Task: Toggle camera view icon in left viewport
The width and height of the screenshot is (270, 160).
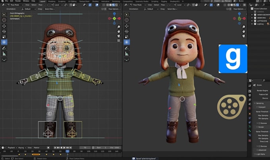Action: (x=119, y=36)
